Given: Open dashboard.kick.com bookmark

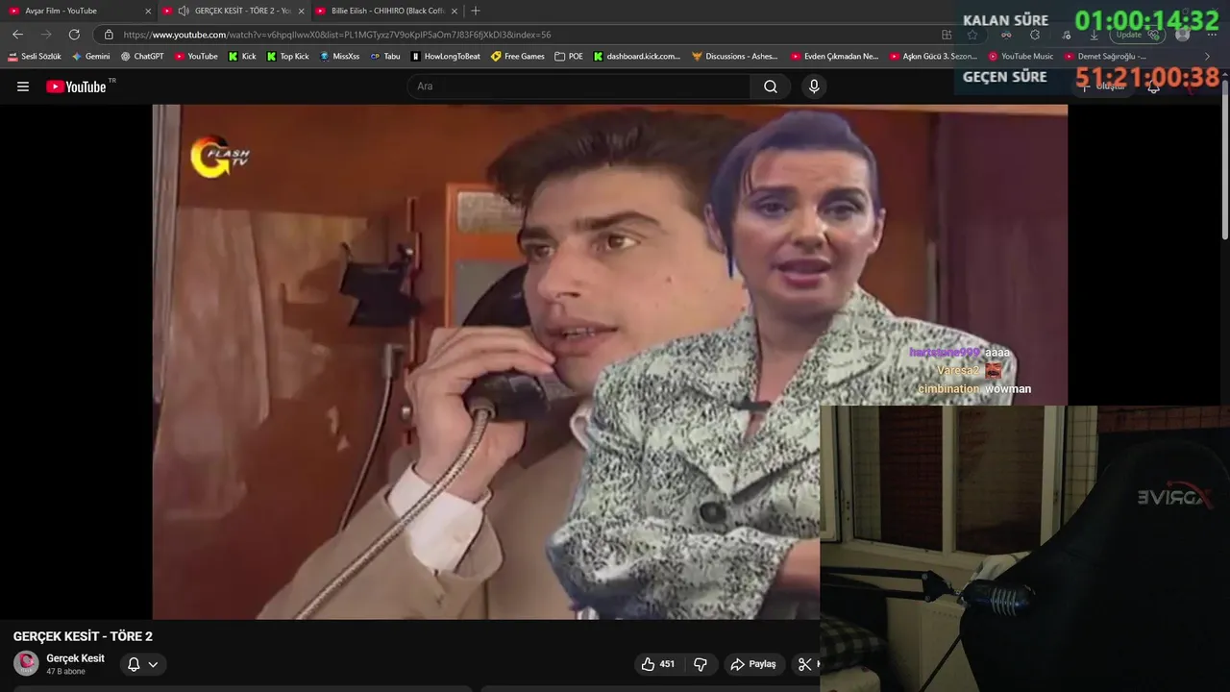Looking at the screenshot, I should click(636, 57).
